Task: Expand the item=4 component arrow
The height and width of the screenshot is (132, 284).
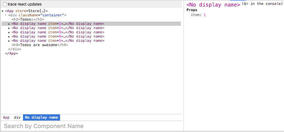Action: pos(9,37)
